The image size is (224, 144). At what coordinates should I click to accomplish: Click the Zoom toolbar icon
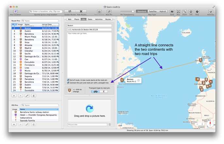click(184, 11)
